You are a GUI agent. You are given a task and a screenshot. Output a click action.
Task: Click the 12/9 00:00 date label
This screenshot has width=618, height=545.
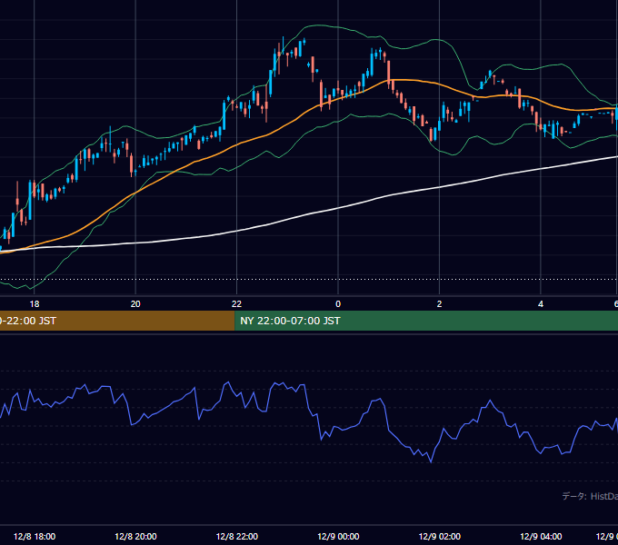coord(338,537)
